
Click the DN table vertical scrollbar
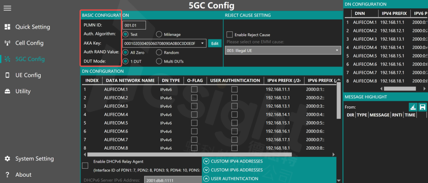click(339, 100)
